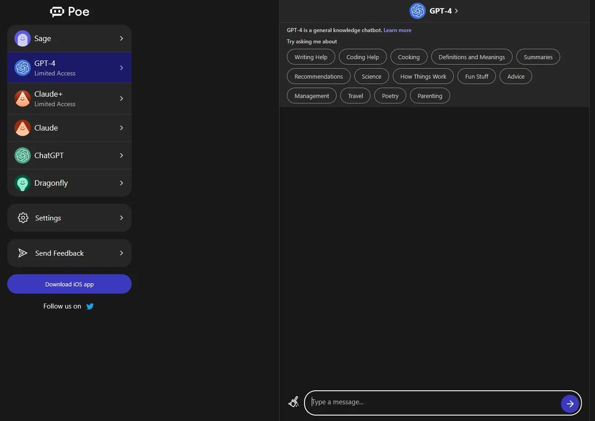
Task: Choose the Fun Stuff suggestion
Action: click(476, 76)
